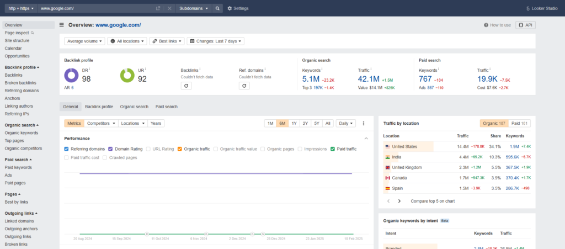Select All time range
The width and height of the screenshot is (565, 249).
[x=328, y=123]
